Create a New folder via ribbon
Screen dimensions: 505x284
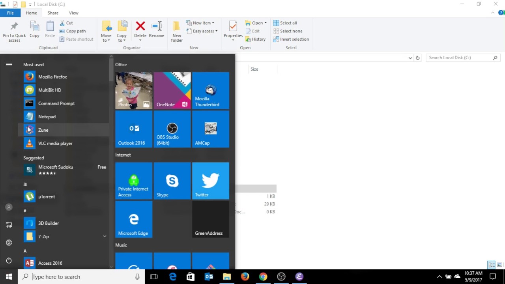click(x=177, y=32)
